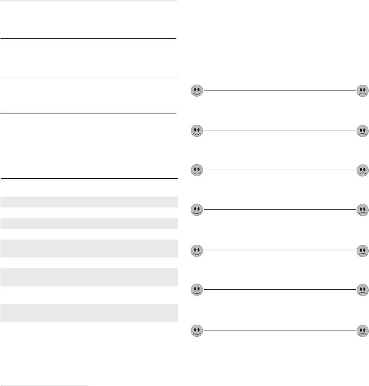Mark the center of the fifth scale line
Image resolution: width=369 pixels, height=386 pixels.
coord(280,251)
